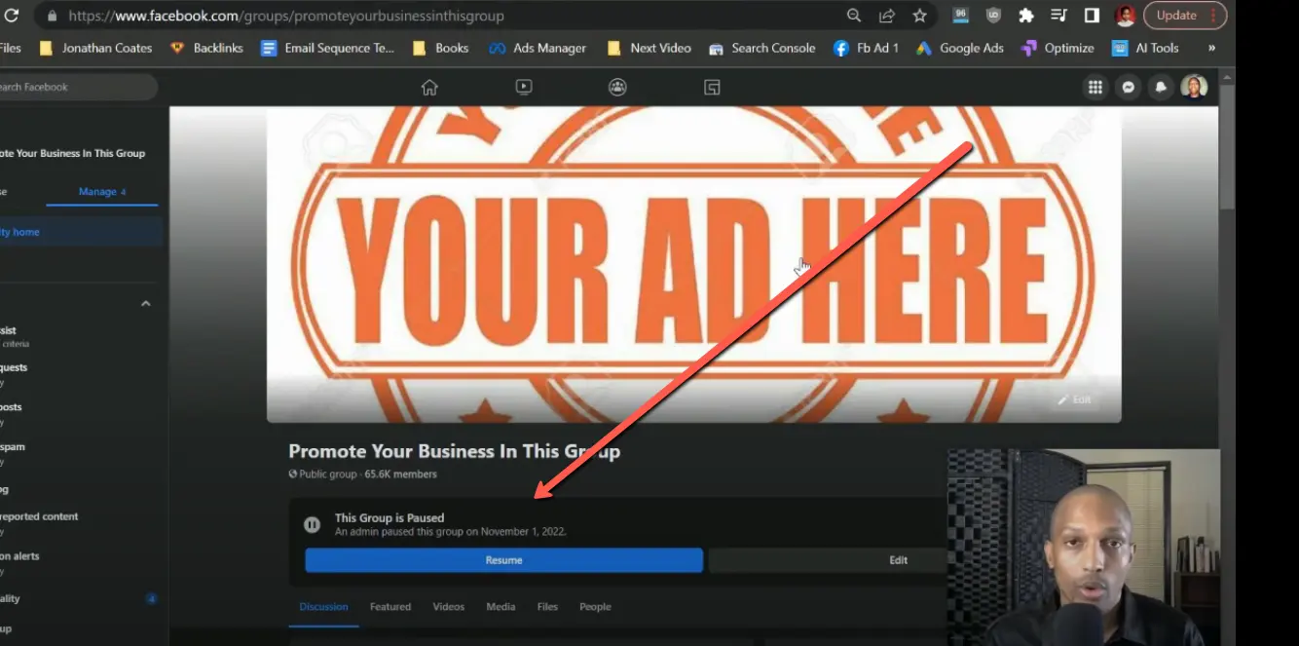Screen dimensions: 1299x646
Task: Select the Watch video tab icon
Action: click(523, 87)
